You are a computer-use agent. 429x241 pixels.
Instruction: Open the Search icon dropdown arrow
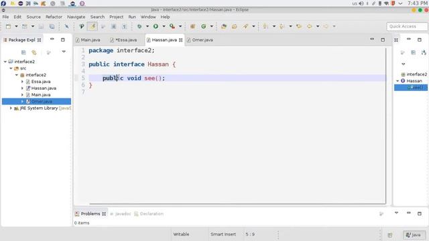click(x=253, y=26)
